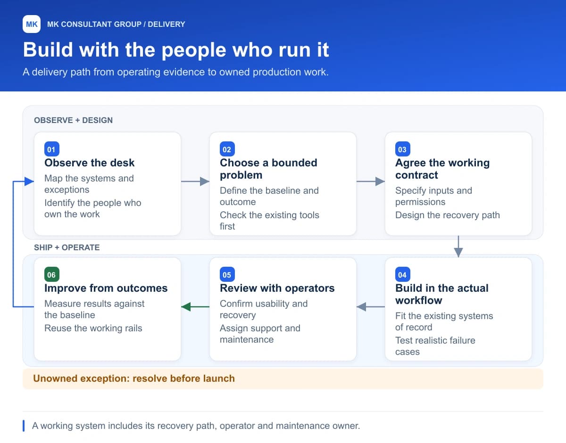Click 'Define the baseline and outcome' text
The width and height of the screenshot is (566, 443).
click(x=269, y=196)
